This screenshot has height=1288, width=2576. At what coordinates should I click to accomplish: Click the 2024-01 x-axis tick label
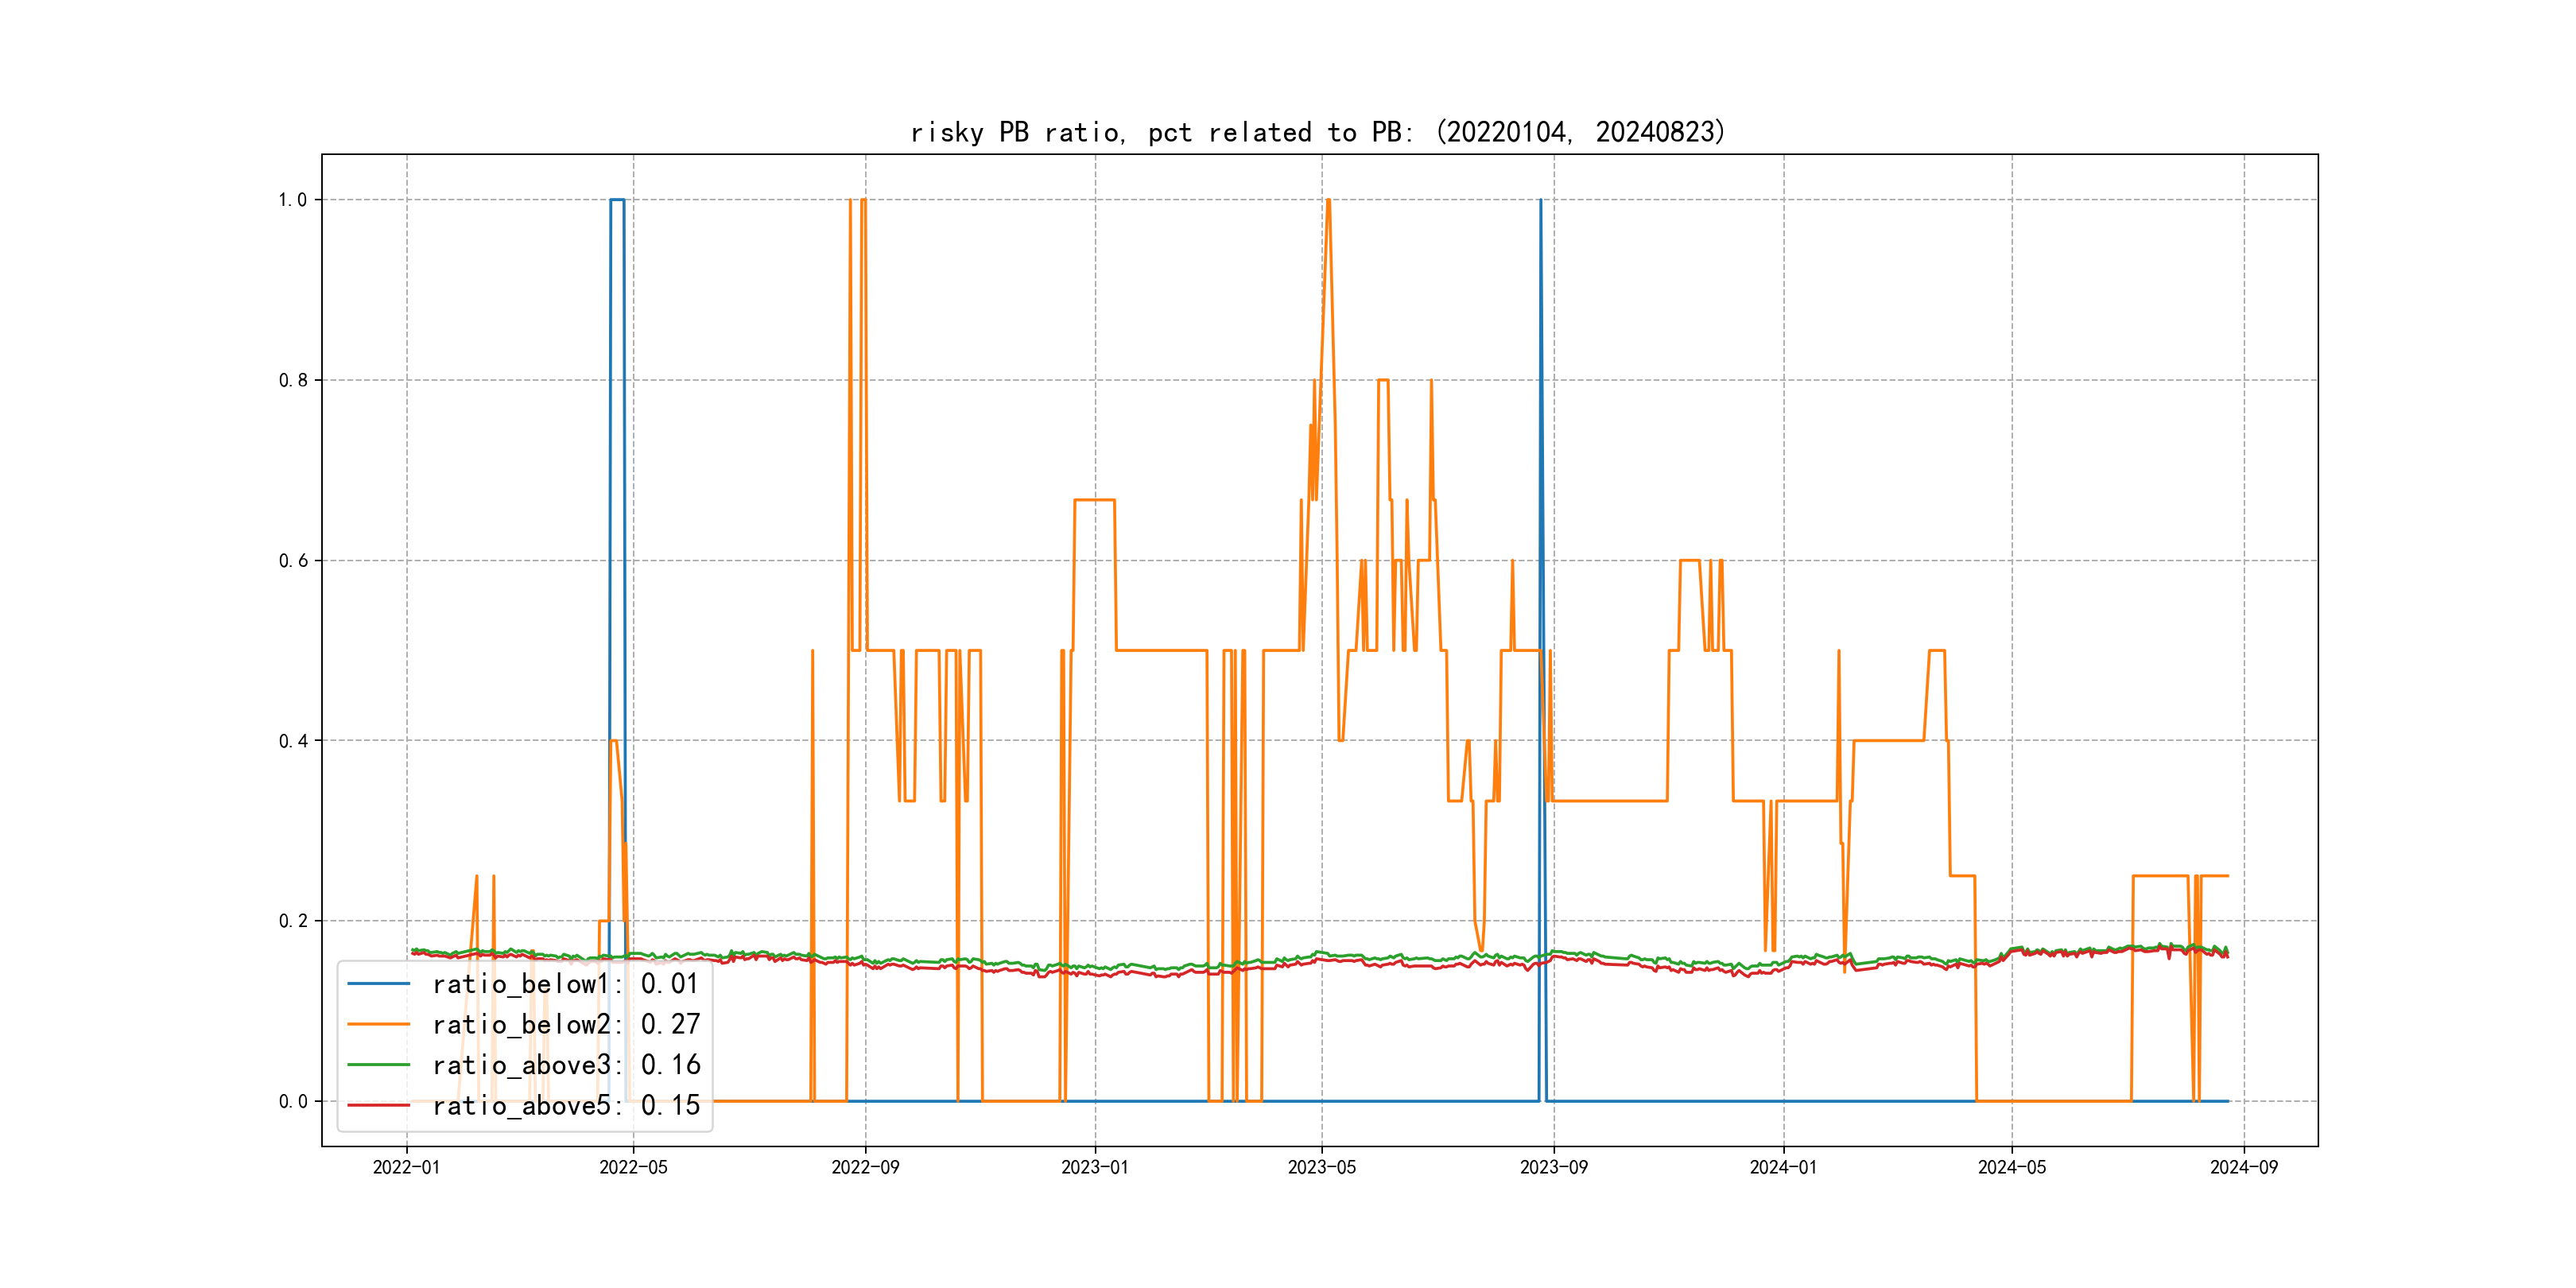[x=1783, y=1167]
